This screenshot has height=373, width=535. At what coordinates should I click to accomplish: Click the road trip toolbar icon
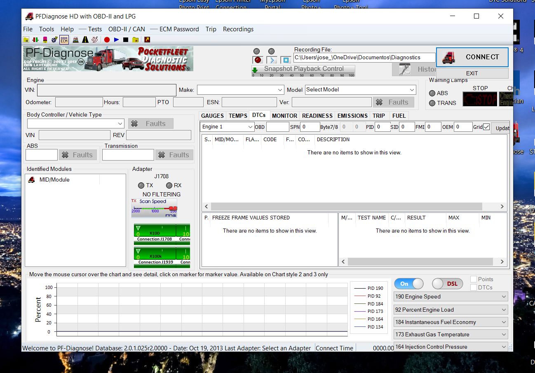pyautogui.click(x=85, y=40)
